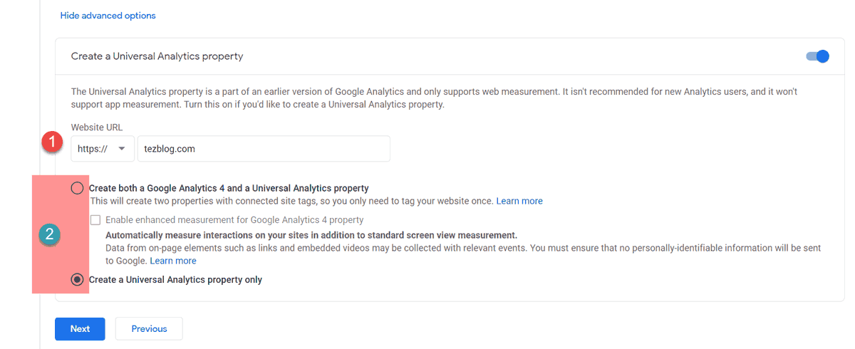The height and width of the screenshot is (349, 855).
Task: Click the 'Create a Universal Analytics property' card heading
Action: (x=157, y=56)
